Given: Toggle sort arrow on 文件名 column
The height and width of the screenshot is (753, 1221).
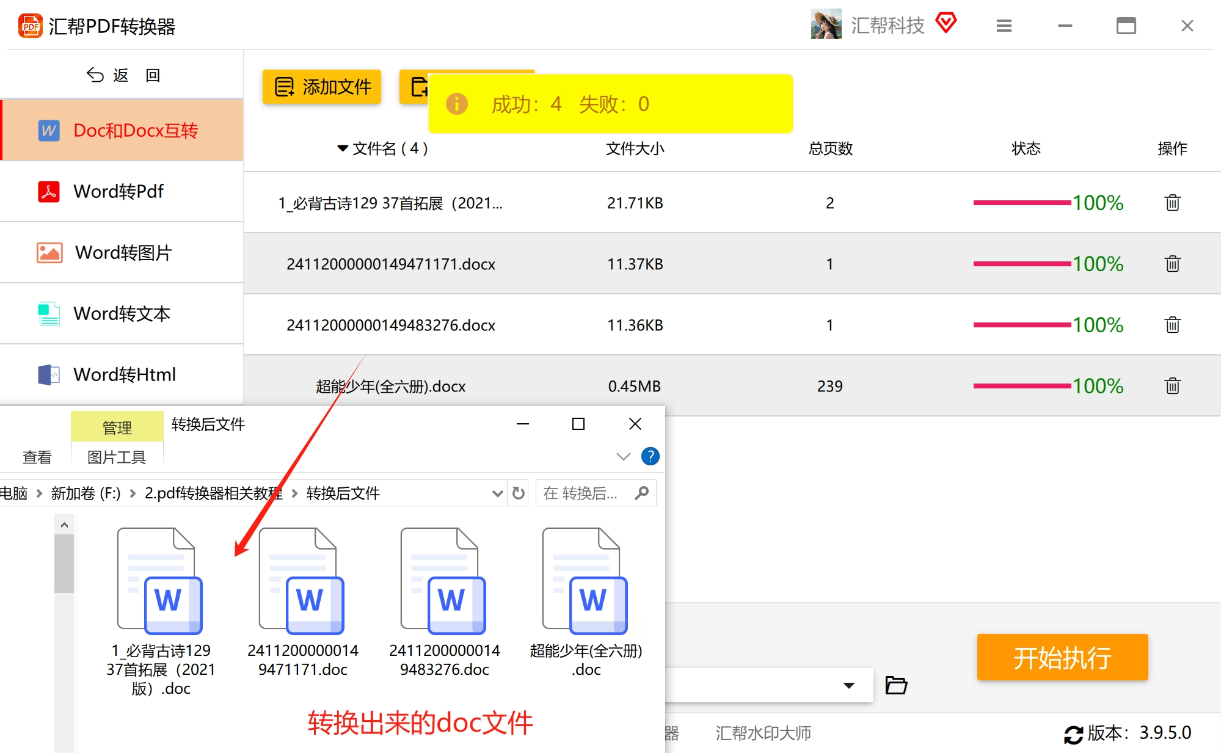Looking at the screenshot, I should pyautogui.click(x=343, y=148).
